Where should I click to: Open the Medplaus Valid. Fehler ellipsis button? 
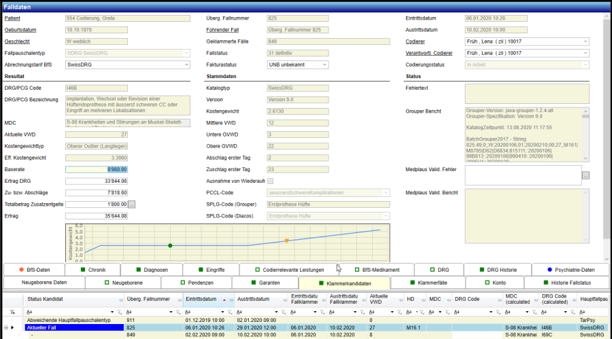click(585, 175)
